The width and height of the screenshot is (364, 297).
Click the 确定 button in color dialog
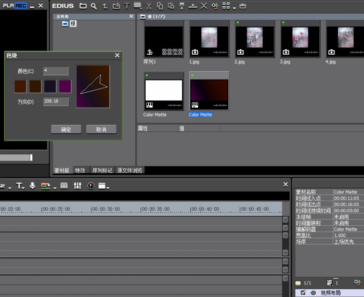click(66, 130)
